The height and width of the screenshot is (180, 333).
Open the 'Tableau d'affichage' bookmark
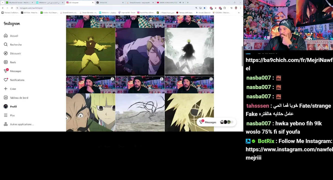[x=185, y=12]
